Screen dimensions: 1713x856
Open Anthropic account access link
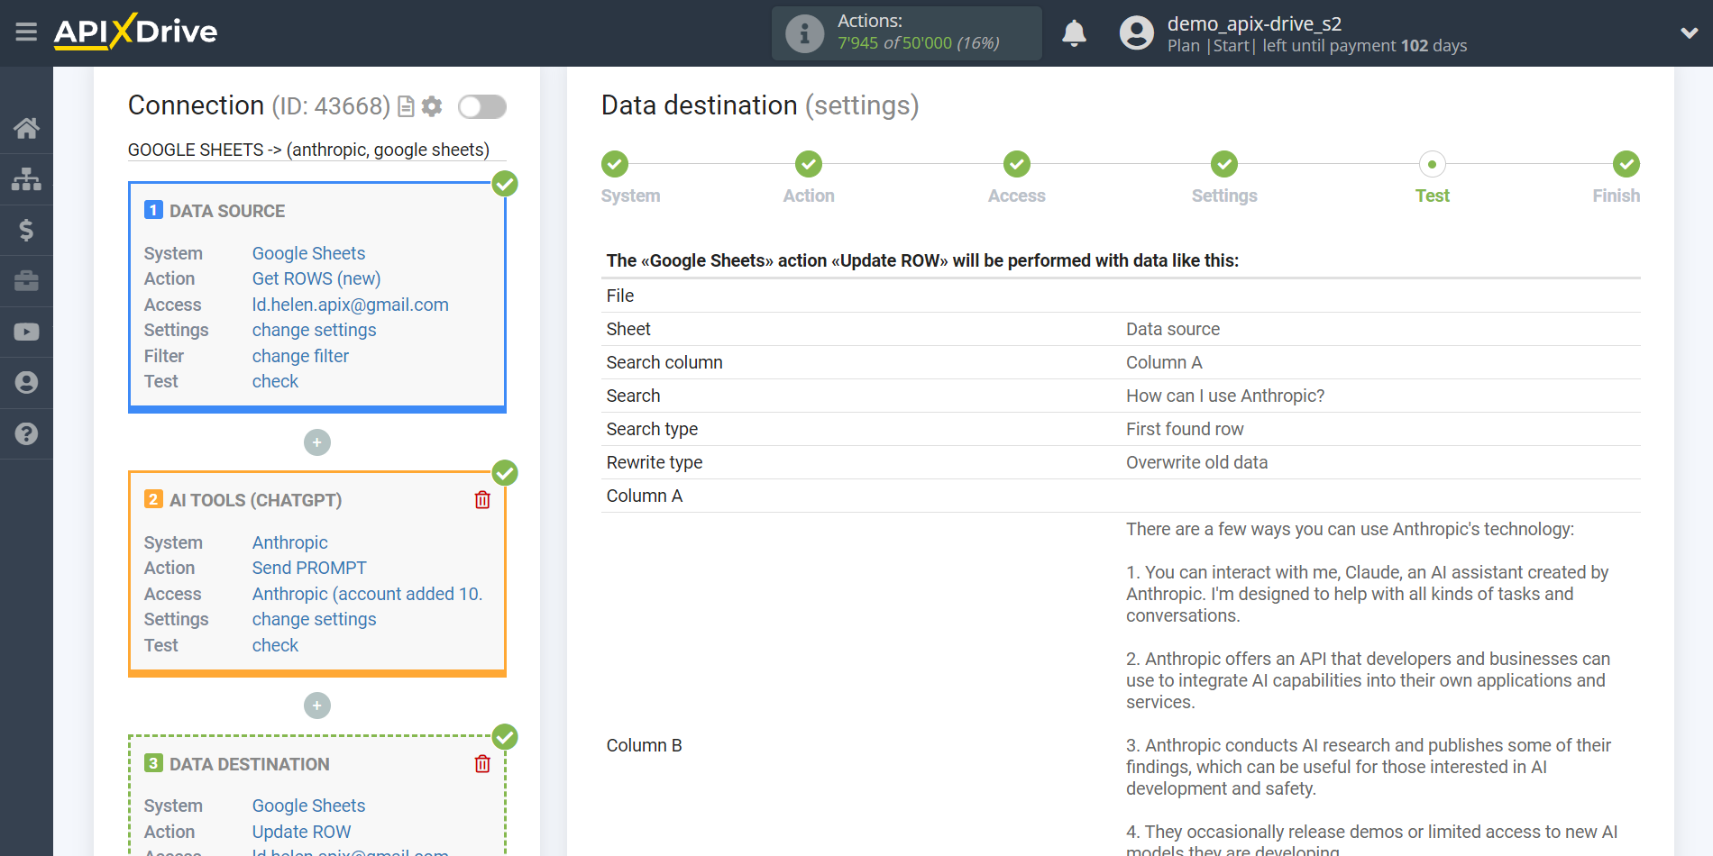tap(367, 594)
